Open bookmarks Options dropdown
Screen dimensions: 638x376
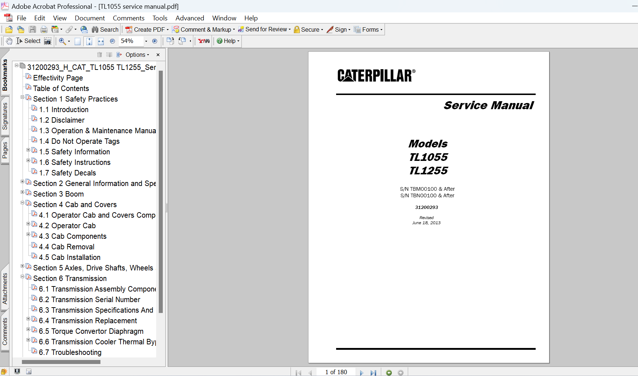point(137,55)
